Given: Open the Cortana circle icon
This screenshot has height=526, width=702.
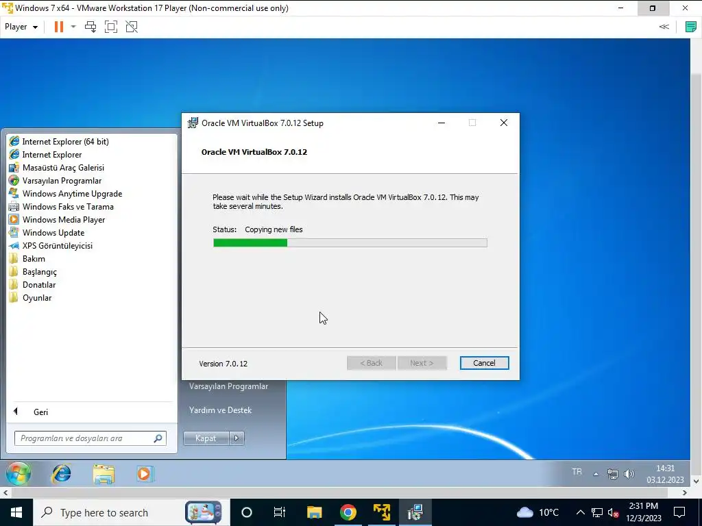Looking at the screenshot, I should pyautogui.click(x=247, y=512).
